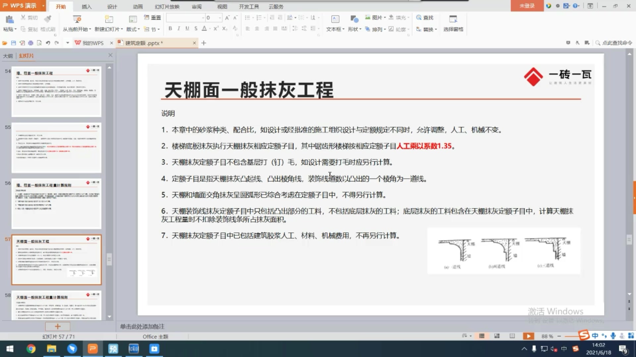Open the 图片 (picture) insert tool
636x357 pixels.
[373, 18]
